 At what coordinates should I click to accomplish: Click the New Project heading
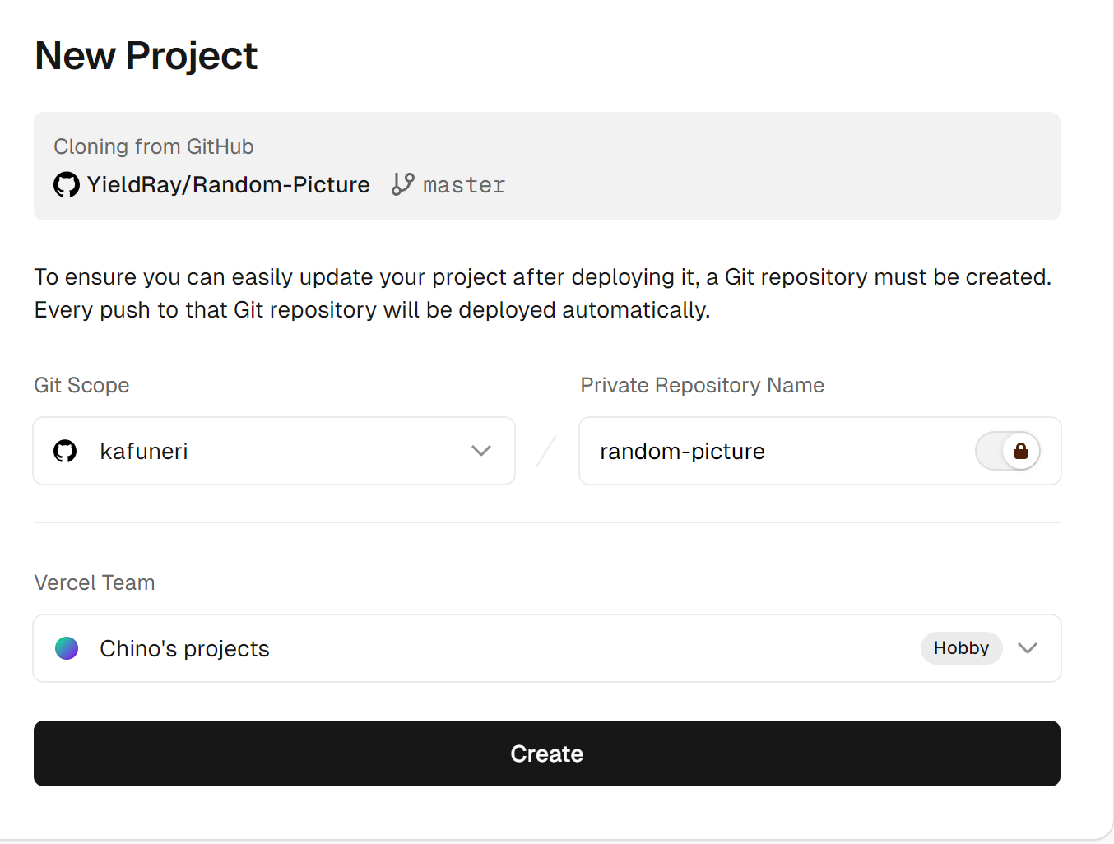pos(146,56)
